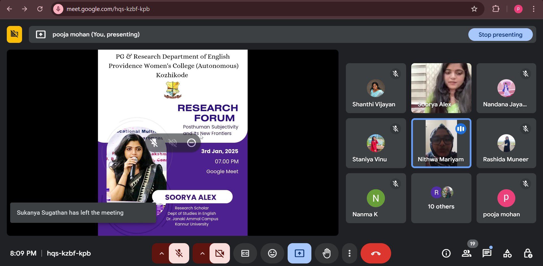Open host controls lock icon
This screenshot has height=266, width=543.
pos(527,253)
